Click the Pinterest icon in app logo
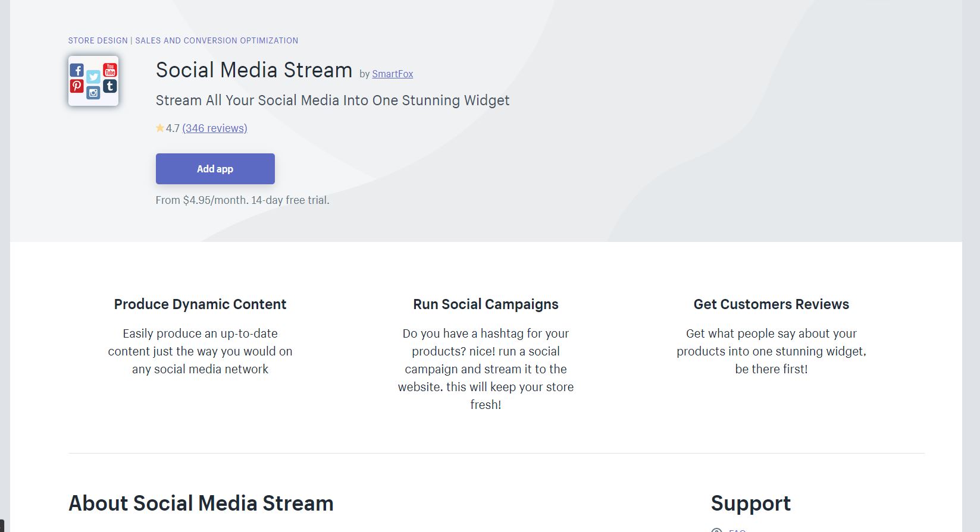980x532 pixels. point(77,86)
